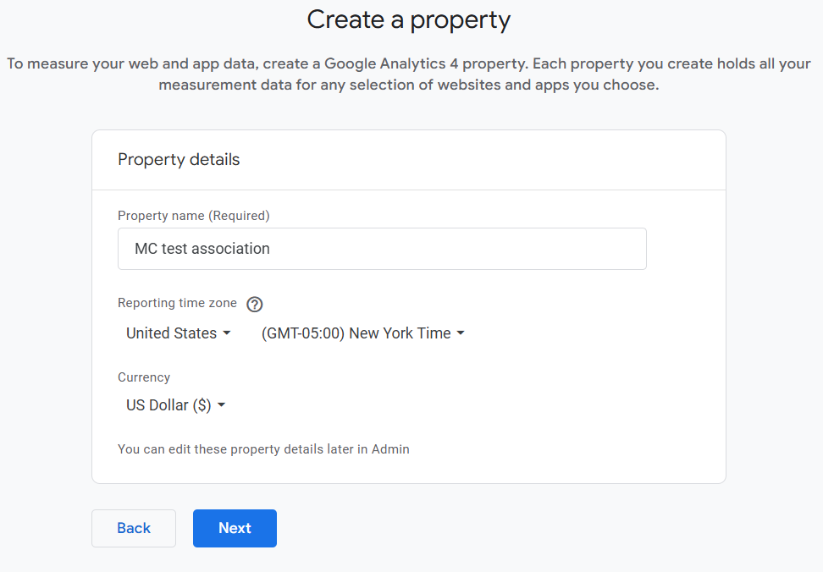
Task: Click the arrow next to US Dollar
Action: tap(222, 404)
